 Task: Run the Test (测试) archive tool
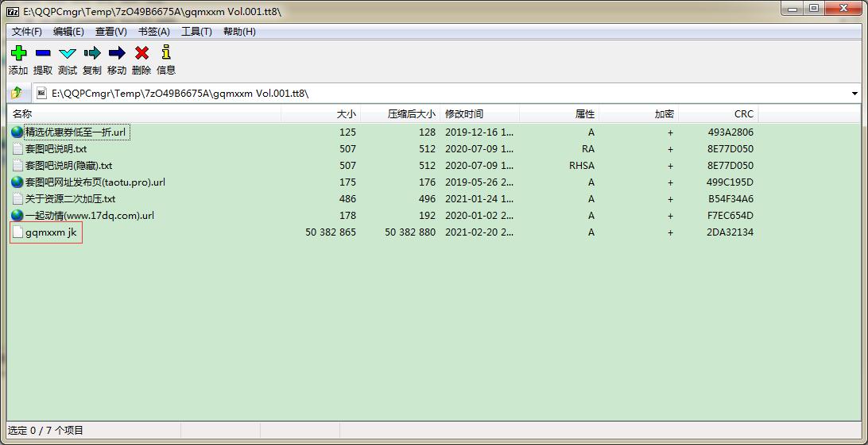(68, 53)
